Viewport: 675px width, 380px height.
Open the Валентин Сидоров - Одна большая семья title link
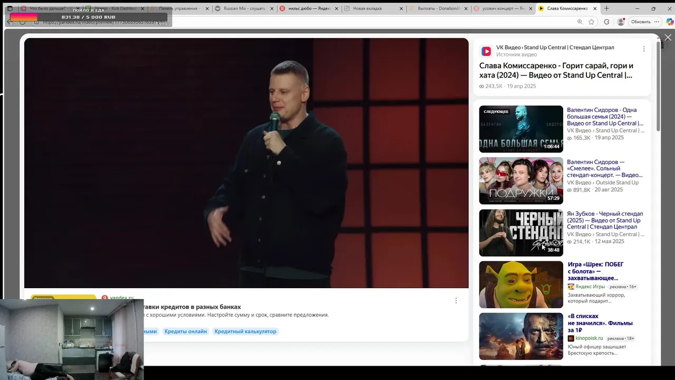[605, 117]
